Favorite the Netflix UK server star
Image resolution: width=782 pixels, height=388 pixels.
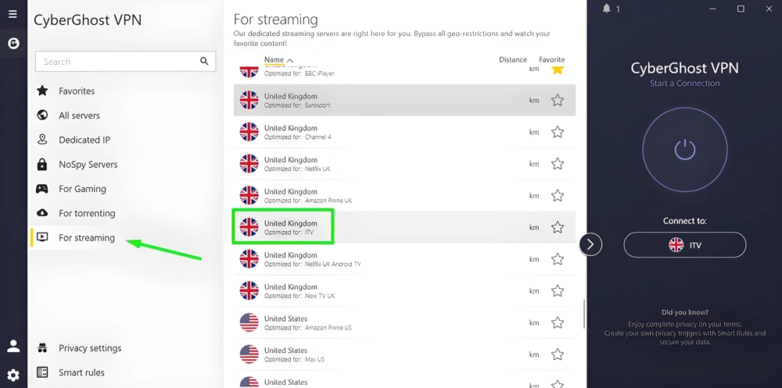point(558,164)
